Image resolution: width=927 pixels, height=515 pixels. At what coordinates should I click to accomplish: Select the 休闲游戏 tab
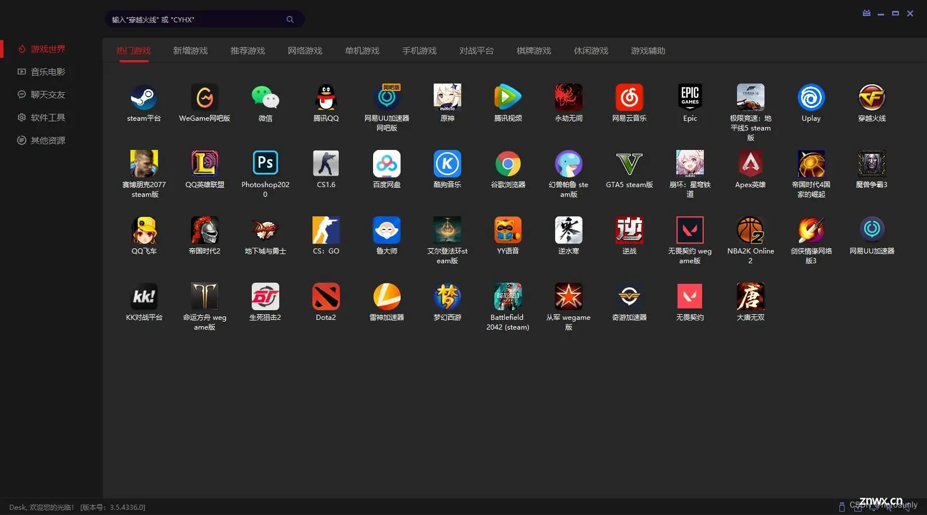pyautogui.click(x=591, y=51)
